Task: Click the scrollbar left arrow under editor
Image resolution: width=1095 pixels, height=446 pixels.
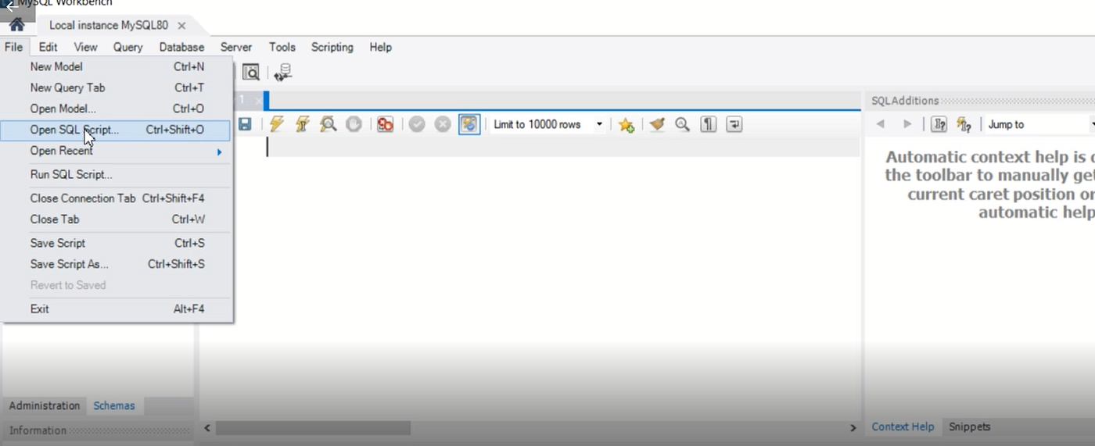Action: [x=207, y=428]
